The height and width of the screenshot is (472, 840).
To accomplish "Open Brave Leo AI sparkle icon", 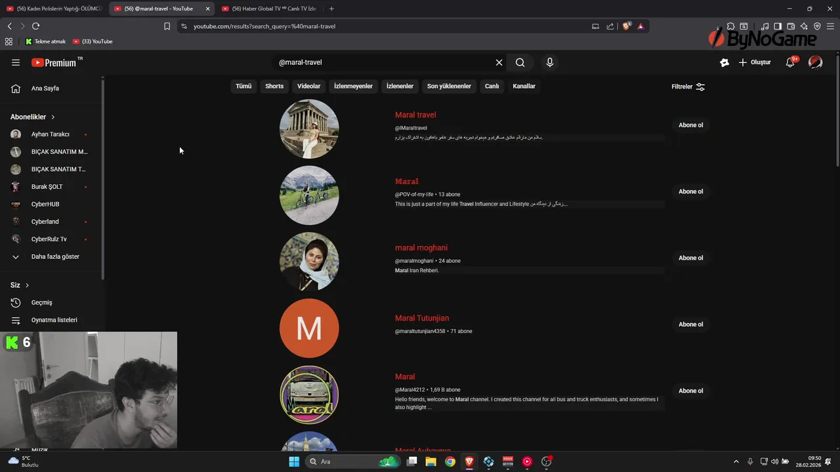I will (x=804, y=26).
